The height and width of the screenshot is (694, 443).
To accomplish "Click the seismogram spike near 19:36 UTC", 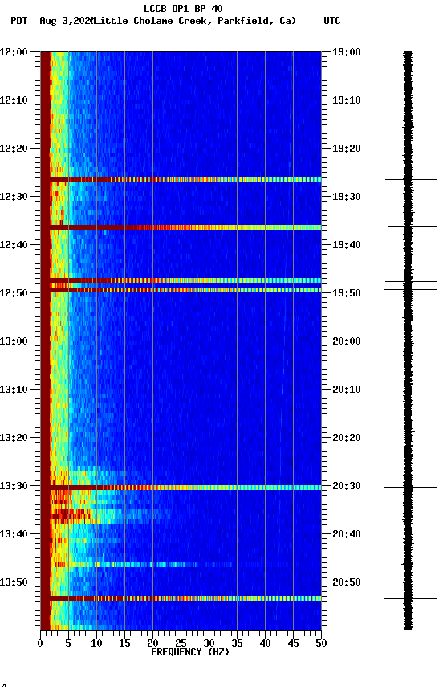I will pyautogui.click(x=408, y=227).
